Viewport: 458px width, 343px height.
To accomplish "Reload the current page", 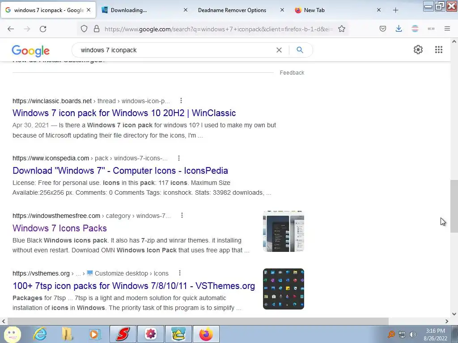I will (43, 29).
